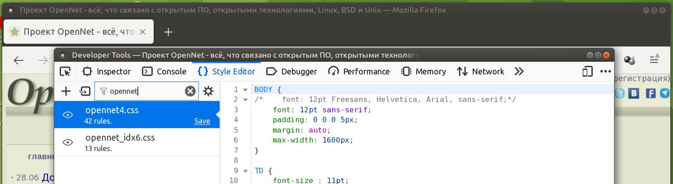Open the Telegram icon on the OpenNet page
Viewport: 673px width, 184px height.
(664, 93)
